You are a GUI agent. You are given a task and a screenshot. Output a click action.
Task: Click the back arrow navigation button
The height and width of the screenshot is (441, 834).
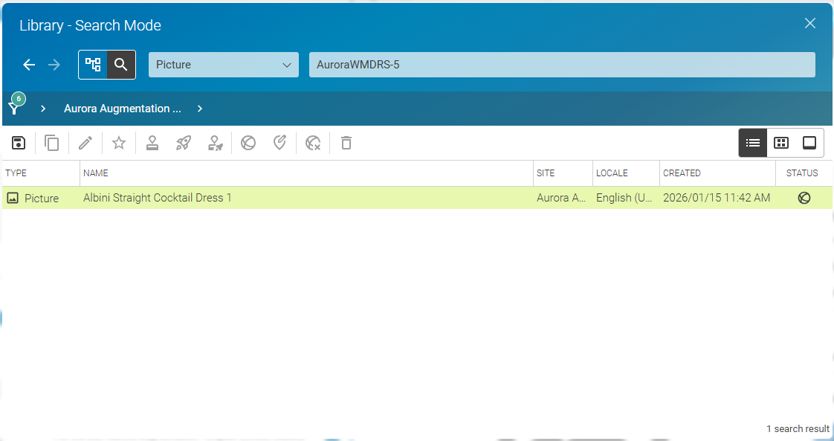29,65
